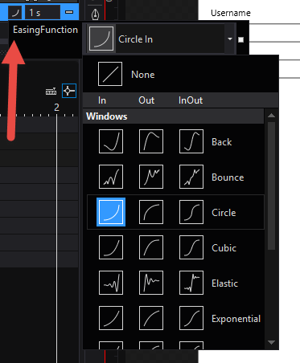Click the easing list scroll down arrow
Viewport: 300px width, 363px height.
(271, 342)
